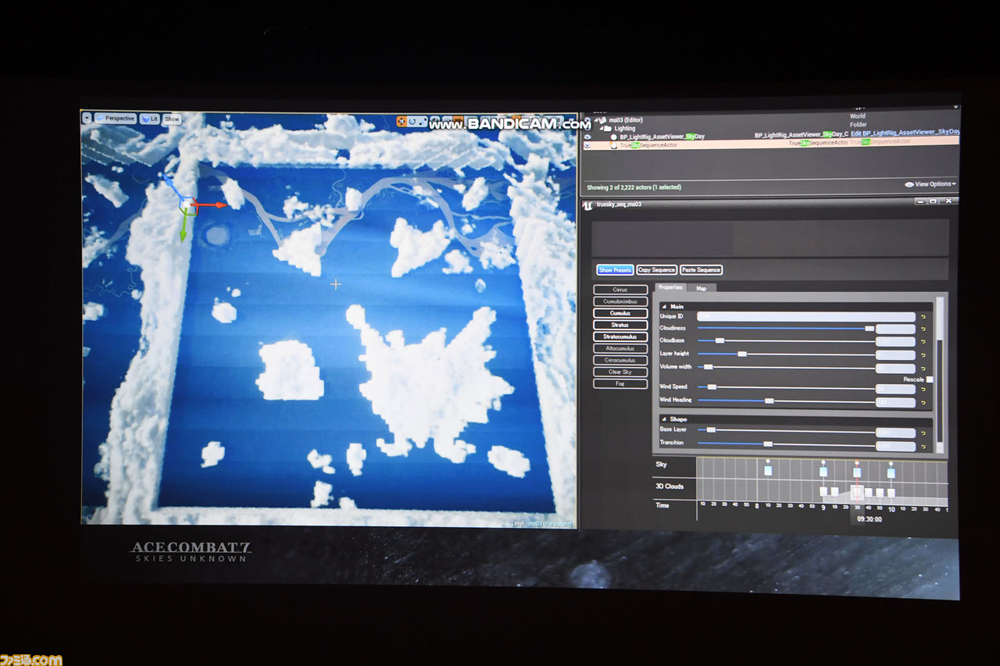Reset Base Layer with yellow arrow icon
Screen dimensions: 1000x666
923,433
